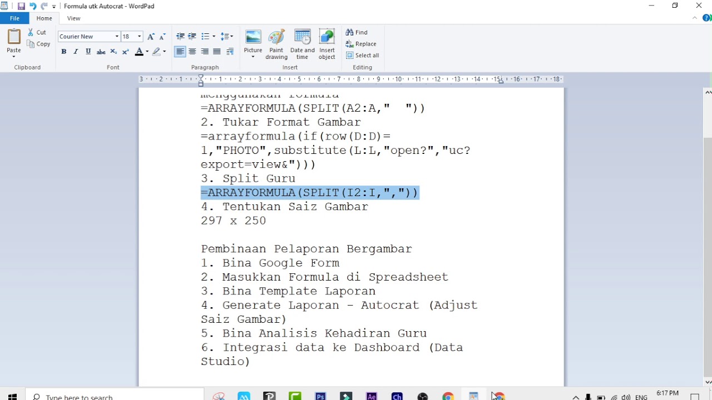
Task: Center align the text
Action: click(192, 52)
